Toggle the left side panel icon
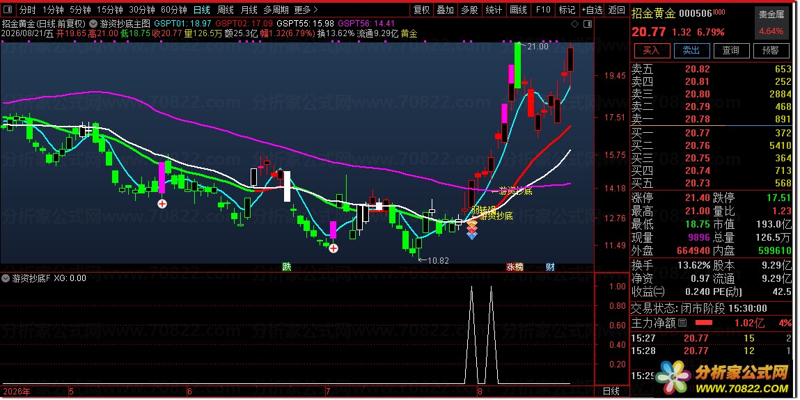Screen dimensions: 800x400 point(8,10)
